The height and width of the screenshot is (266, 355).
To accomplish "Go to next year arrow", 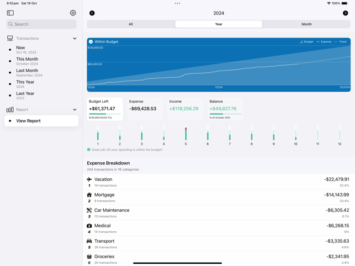I will point(345,13).
